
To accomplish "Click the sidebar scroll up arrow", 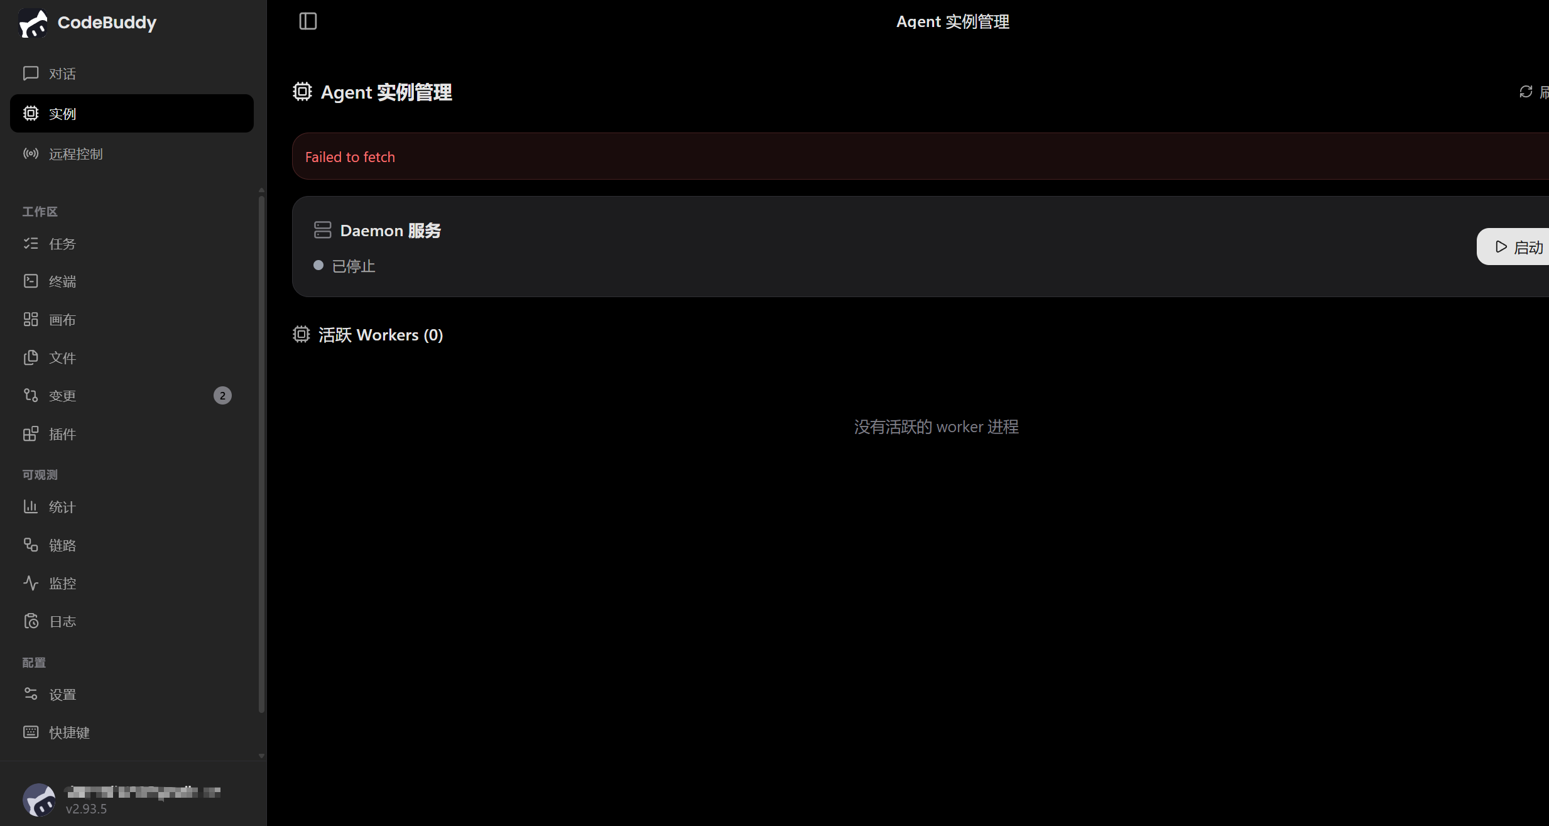I will [x=261, y=190].
